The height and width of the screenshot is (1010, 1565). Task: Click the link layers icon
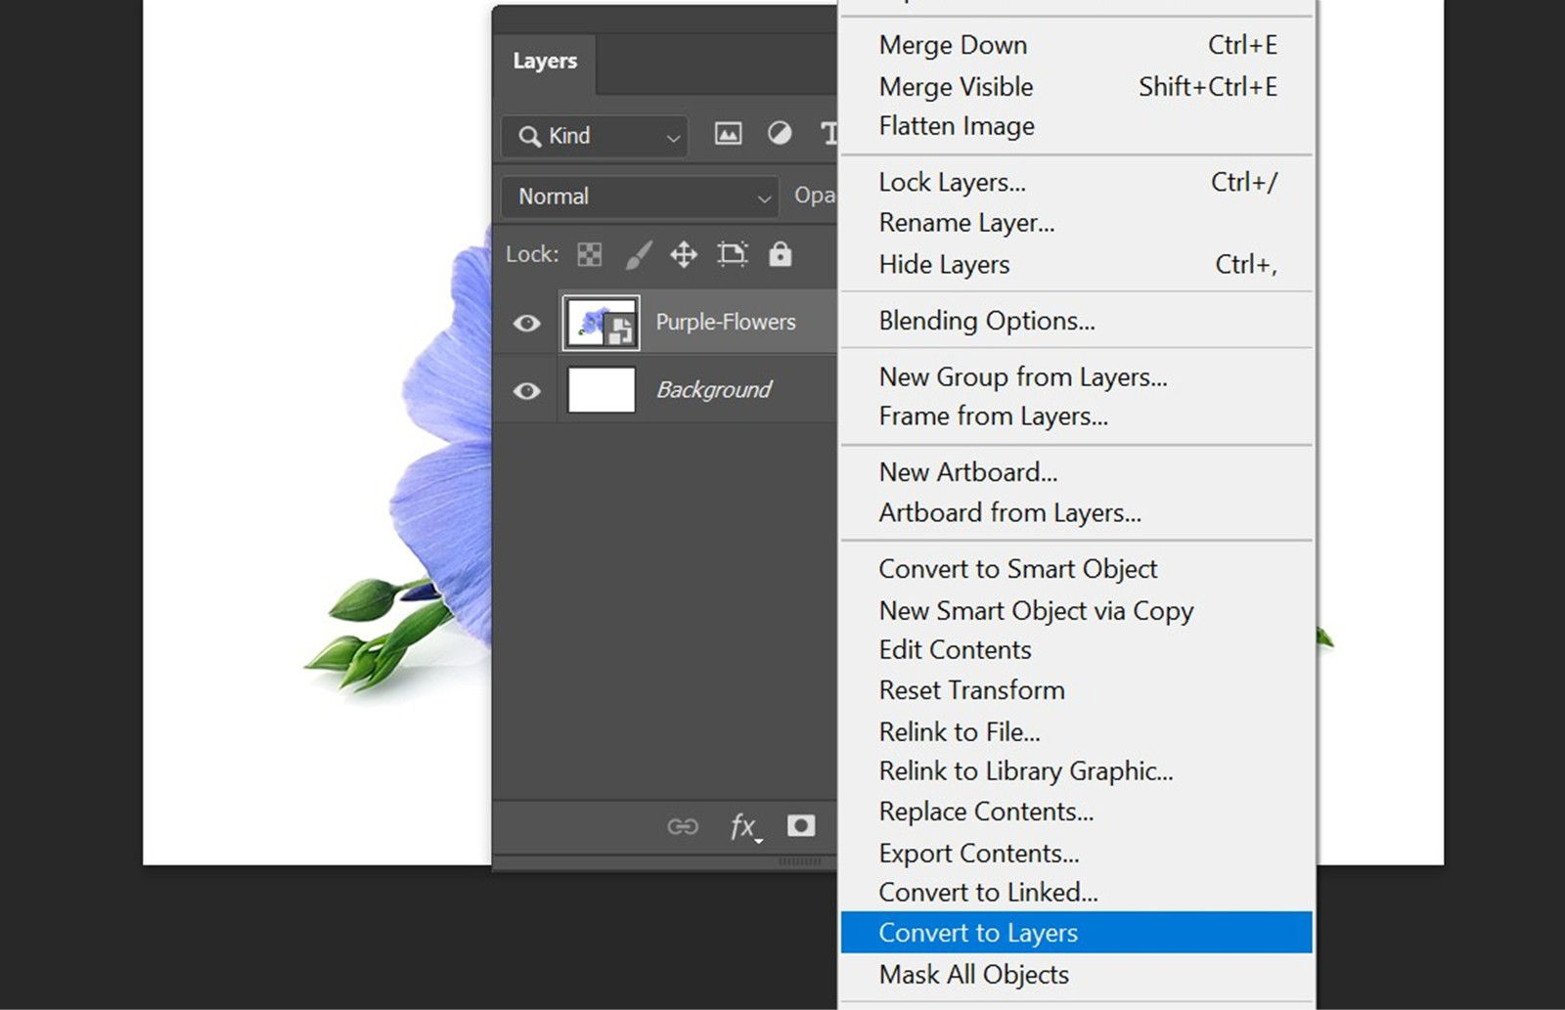click(684, 826)
